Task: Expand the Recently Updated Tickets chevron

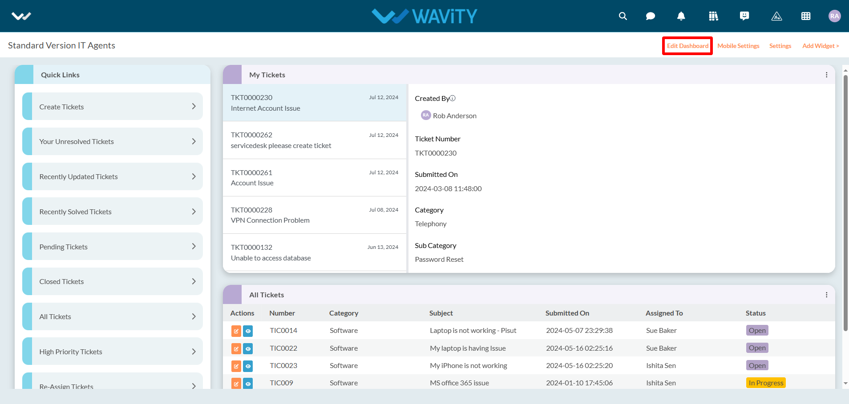Action: coord(194,176)
